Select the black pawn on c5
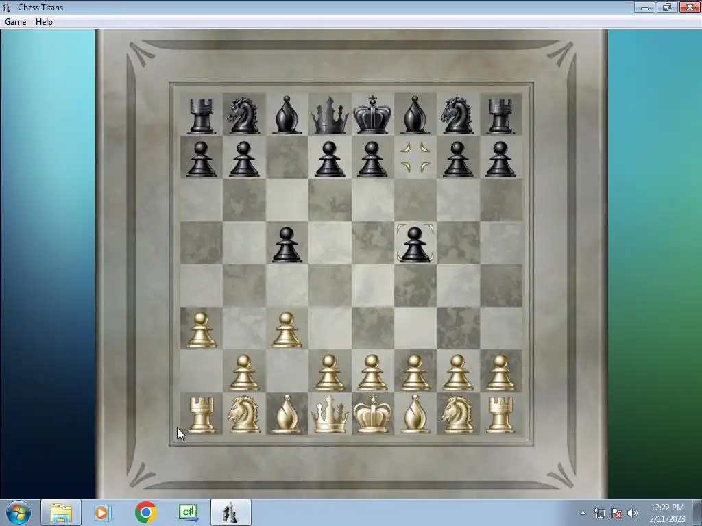 click(287, 245)
